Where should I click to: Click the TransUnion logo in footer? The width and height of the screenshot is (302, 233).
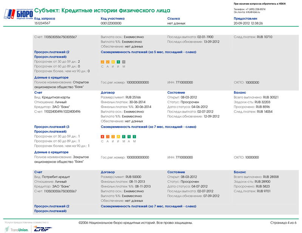click(x=17, y=230)
